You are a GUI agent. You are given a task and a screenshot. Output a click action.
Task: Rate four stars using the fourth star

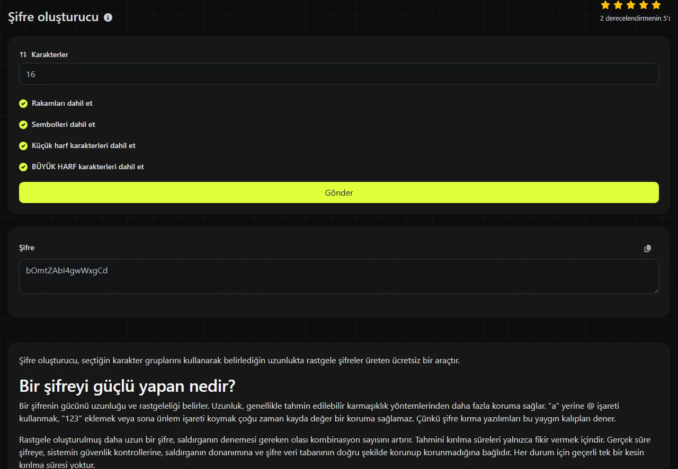pos(644,5)
